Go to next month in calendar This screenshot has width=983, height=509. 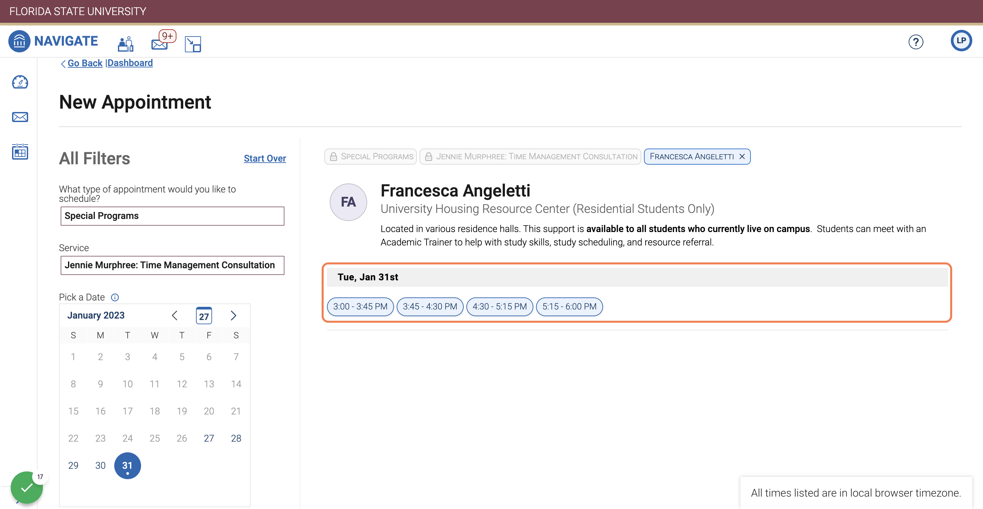[234, 316]
